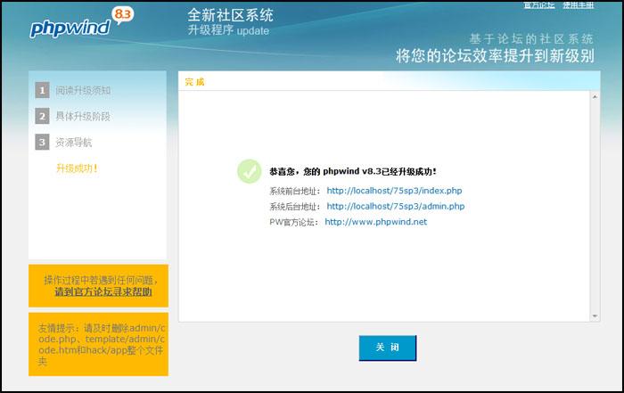
Task: Visit www.phpwind.net official forum link
Action: pyautogui.click(x=375, y=222)
